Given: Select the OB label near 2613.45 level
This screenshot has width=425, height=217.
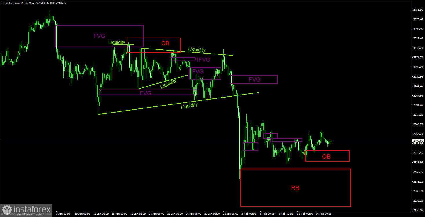Looking at the screenshot, I should click(x=326, y=157).
